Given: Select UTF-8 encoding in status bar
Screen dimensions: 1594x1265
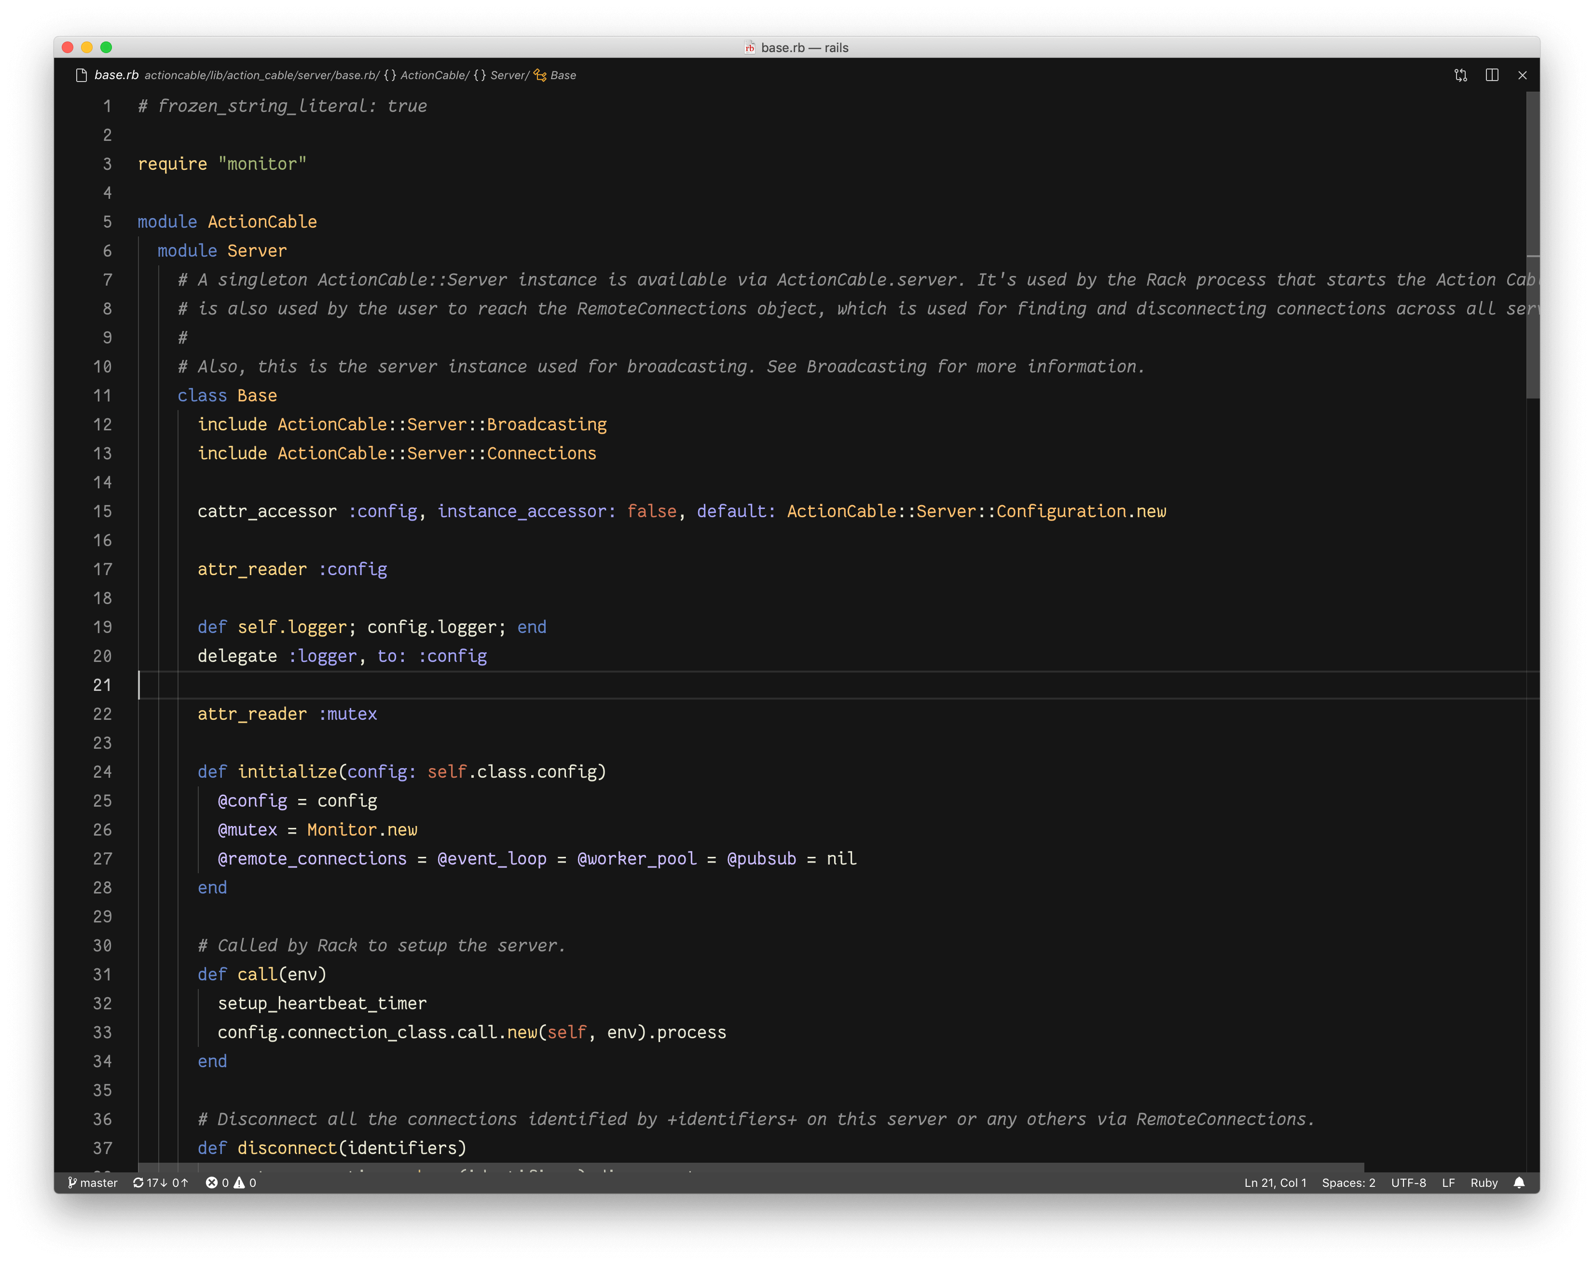Looking at the screenshot, I should [x=1408, y=1182].
